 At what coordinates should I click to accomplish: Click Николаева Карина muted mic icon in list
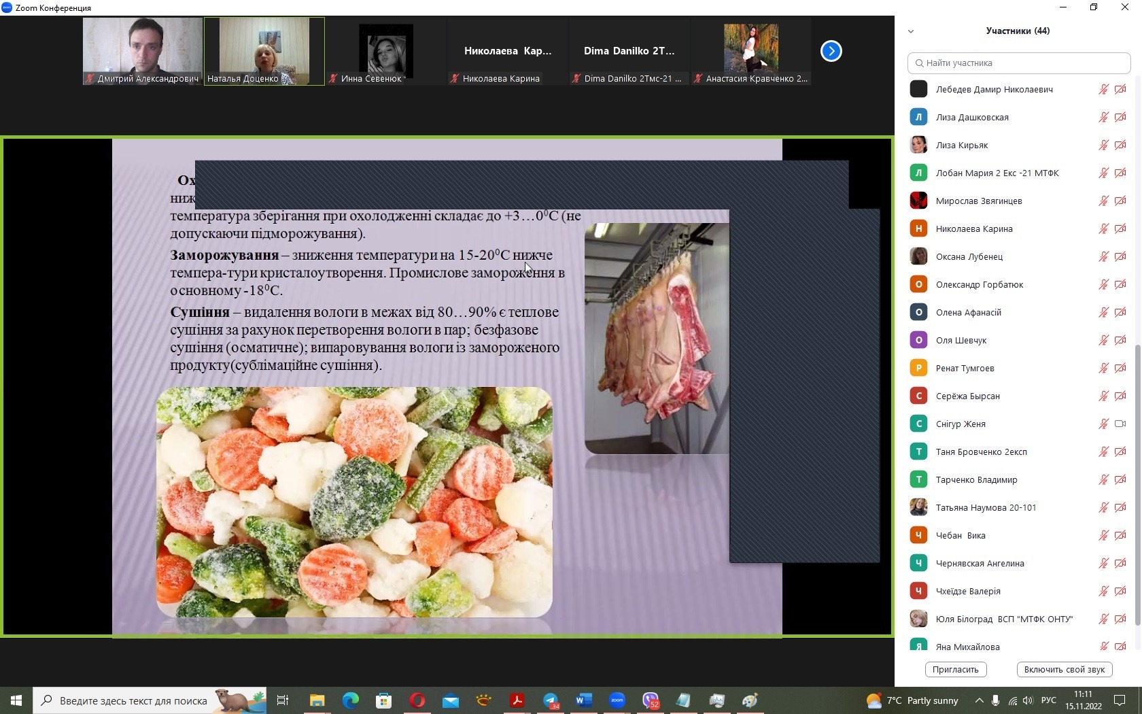[1103, 228]
